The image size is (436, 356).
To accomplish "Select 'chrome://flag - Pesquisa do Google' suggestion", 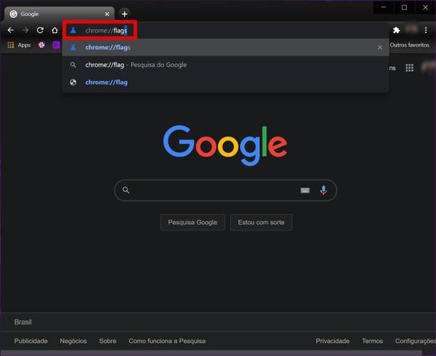I will pyautogui.click(x=226, y=65).
